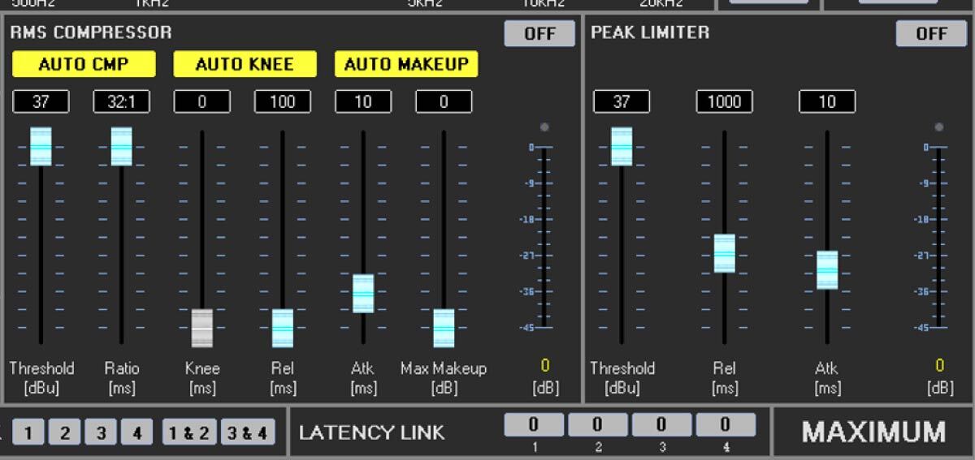Image resolution: width=975 pixels, height=460 pixels.
Task: Click the compressor Threshold slider handle
Action: coord(41,146)
